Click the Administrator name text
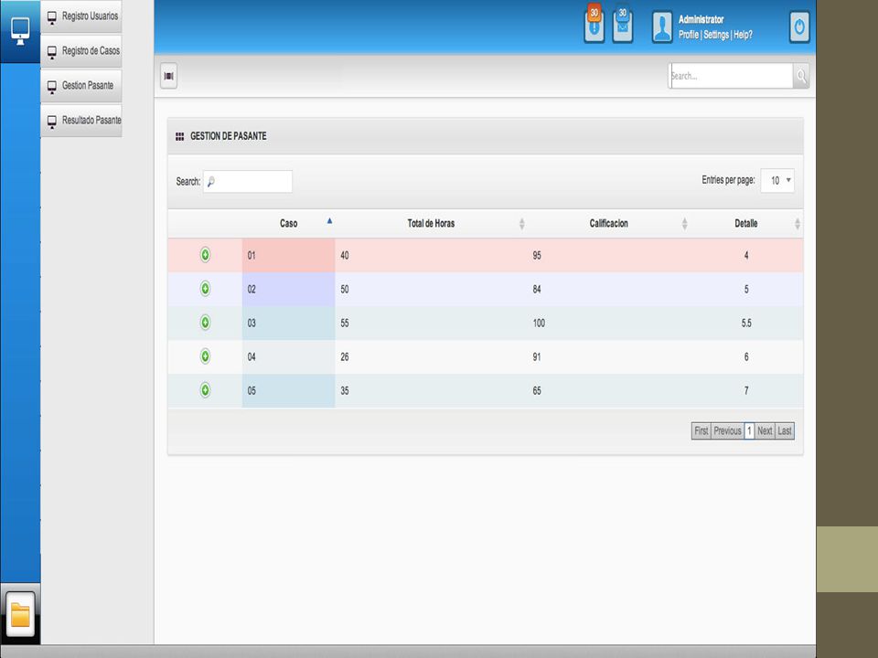This screenshot has height=658, width=878. pos(701,19)
